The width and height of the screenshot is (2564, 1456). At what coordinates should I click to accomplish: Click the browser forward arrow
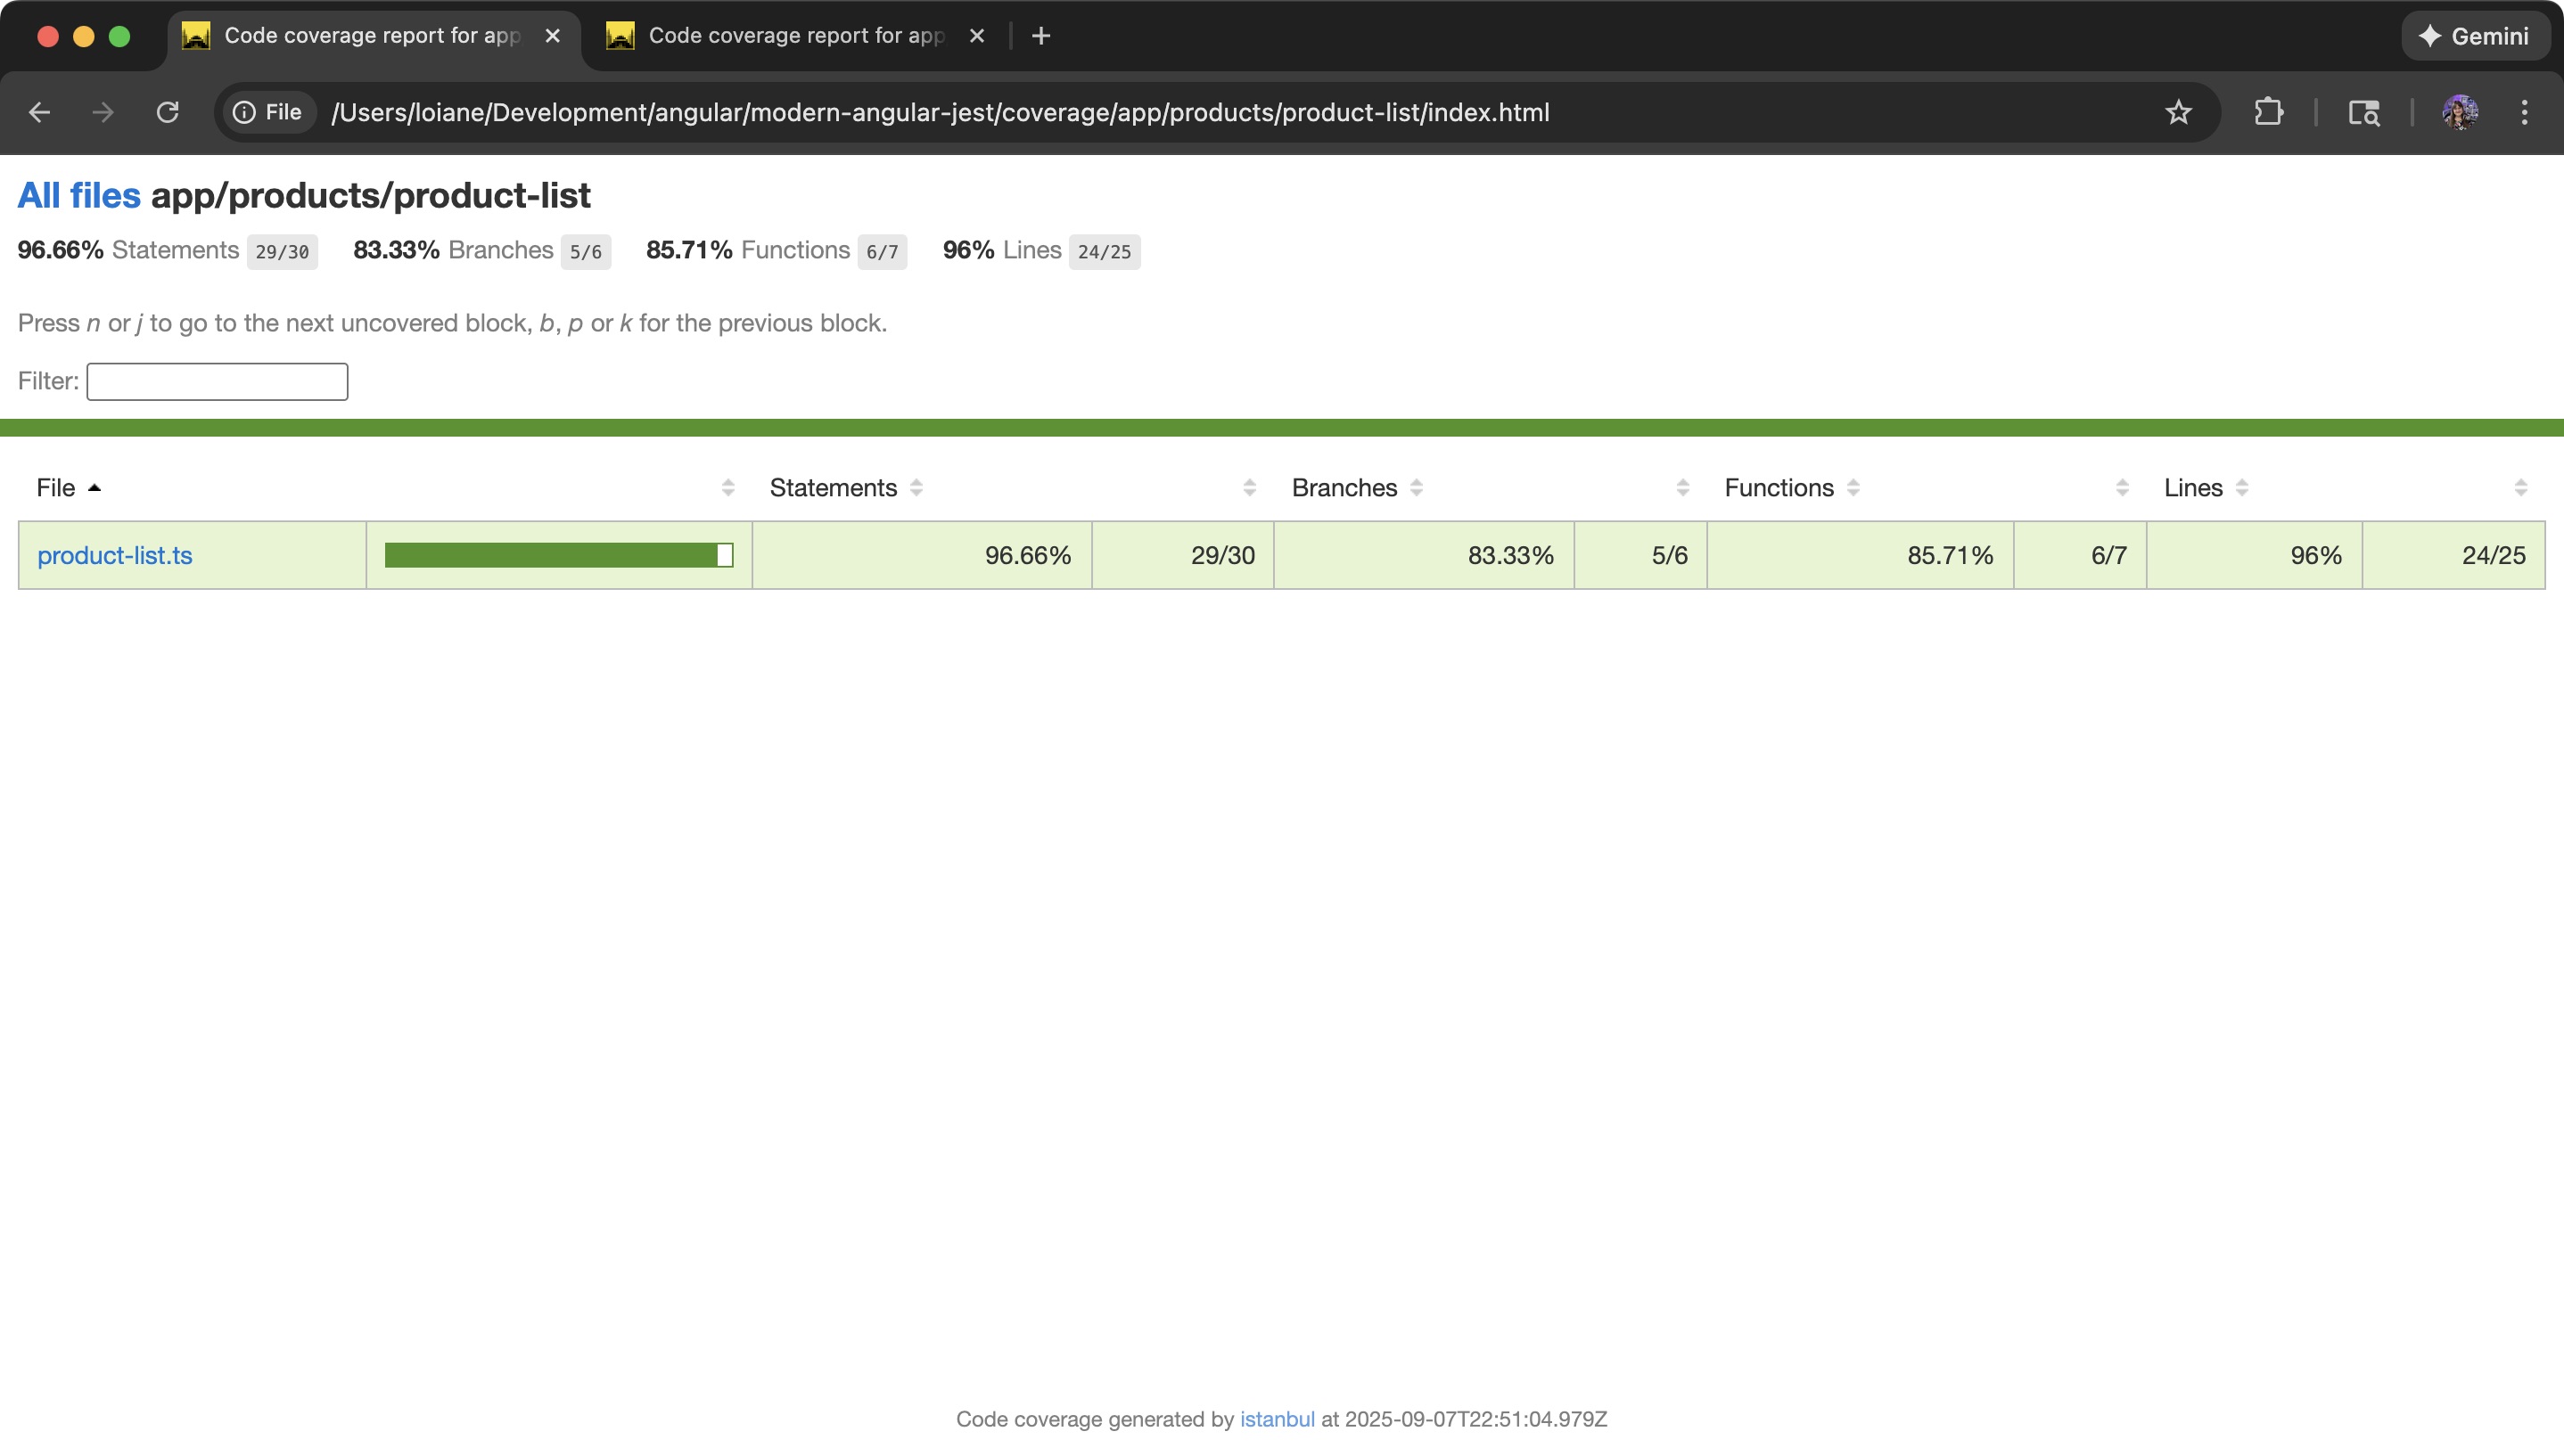(x=103, y=112)
